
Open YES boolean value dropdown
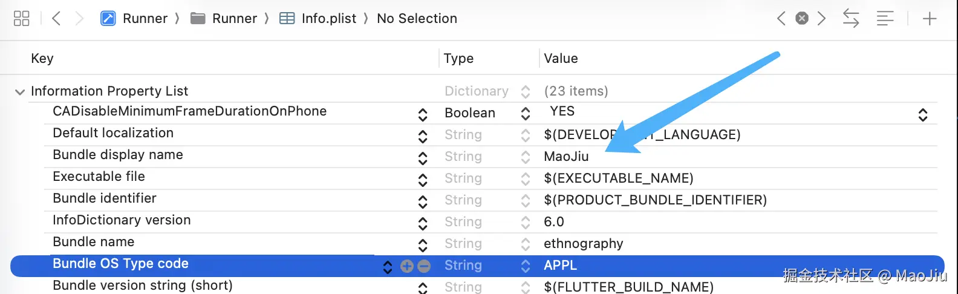(x=923, y=114)
